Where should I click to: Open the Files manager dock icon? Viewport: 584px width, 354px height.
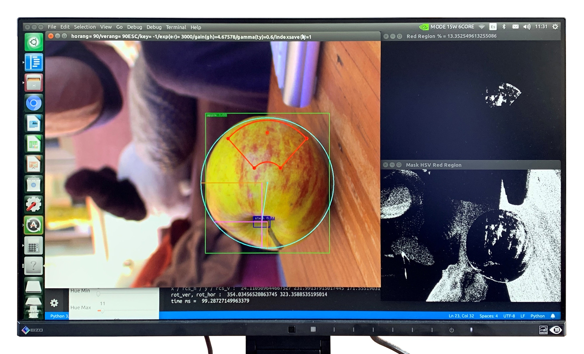click(x=34, y=83)
